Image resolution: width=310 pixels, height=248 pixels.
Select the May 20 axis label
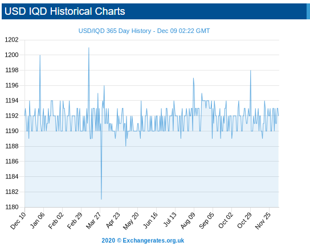[131, 221]
